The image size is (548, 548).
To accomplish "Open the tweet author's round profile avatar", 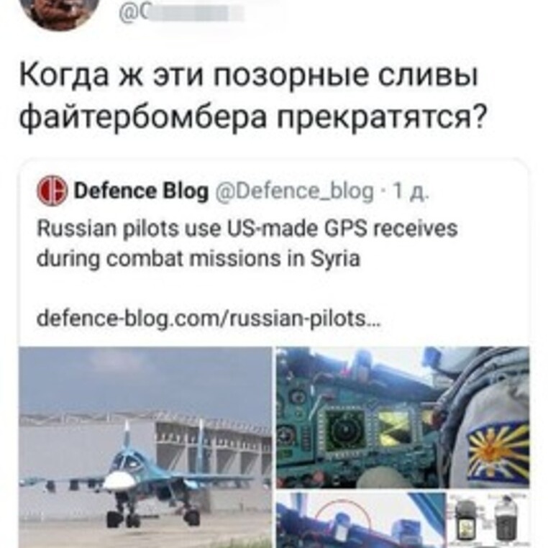I will [x=60, y=11].
